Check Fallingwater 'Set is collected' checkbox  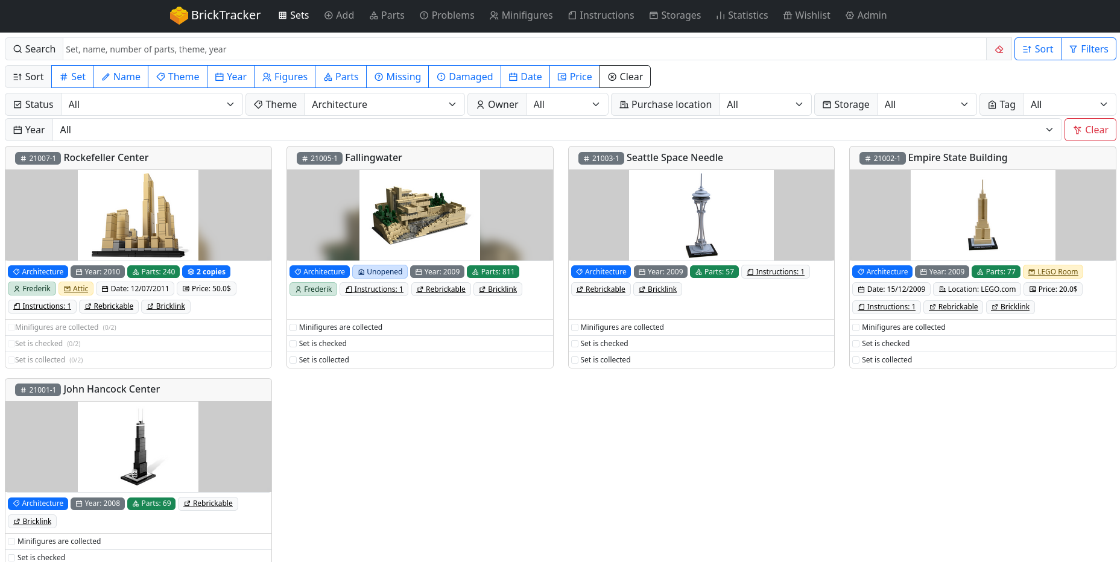[293, 360]
